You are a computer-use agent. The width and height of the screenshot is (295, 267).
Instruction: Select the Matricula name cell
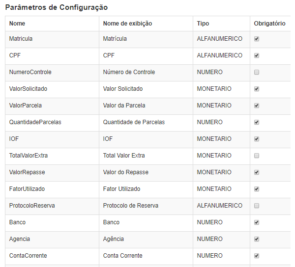coord(52,39)
